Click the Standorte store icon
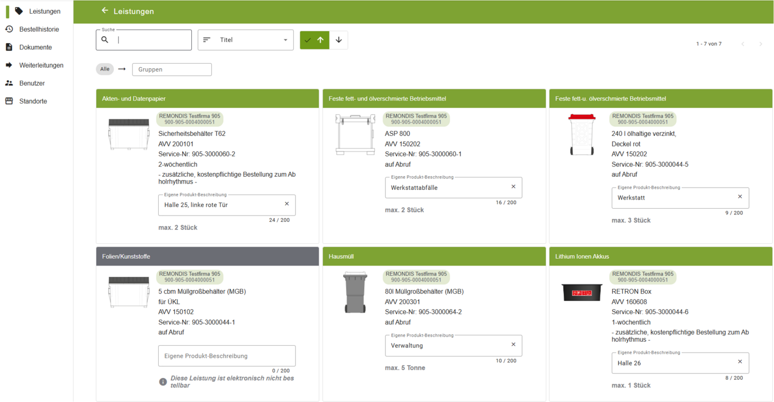Image resolution: width=774 pixels, height=402 pixels. [9, 101]
